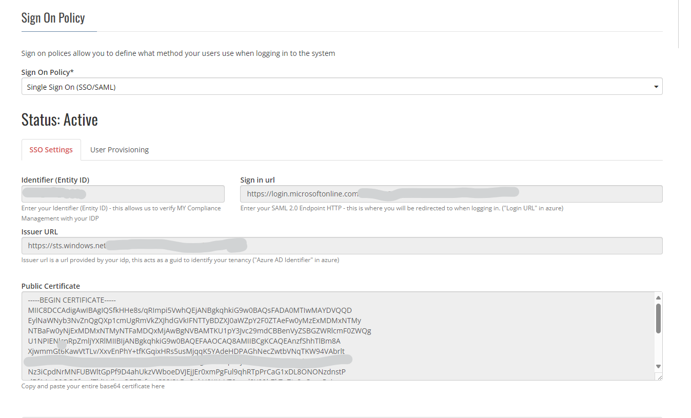Click the page scrollbar at the right edge
The height and width of the screenshot is (418, 691).
coord(679,24)
